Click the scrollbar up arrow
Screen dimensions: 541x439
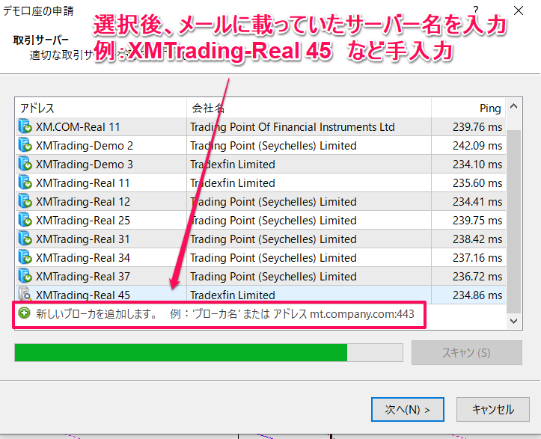coord(514,106)
